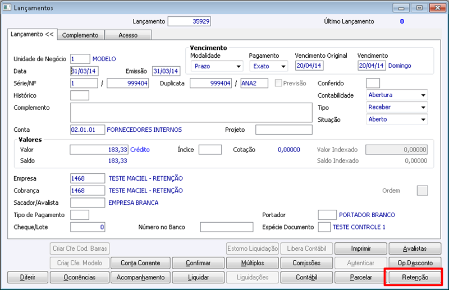Click the Parcelar button
Screen dimensions: 449x290
tap(360, 277)
